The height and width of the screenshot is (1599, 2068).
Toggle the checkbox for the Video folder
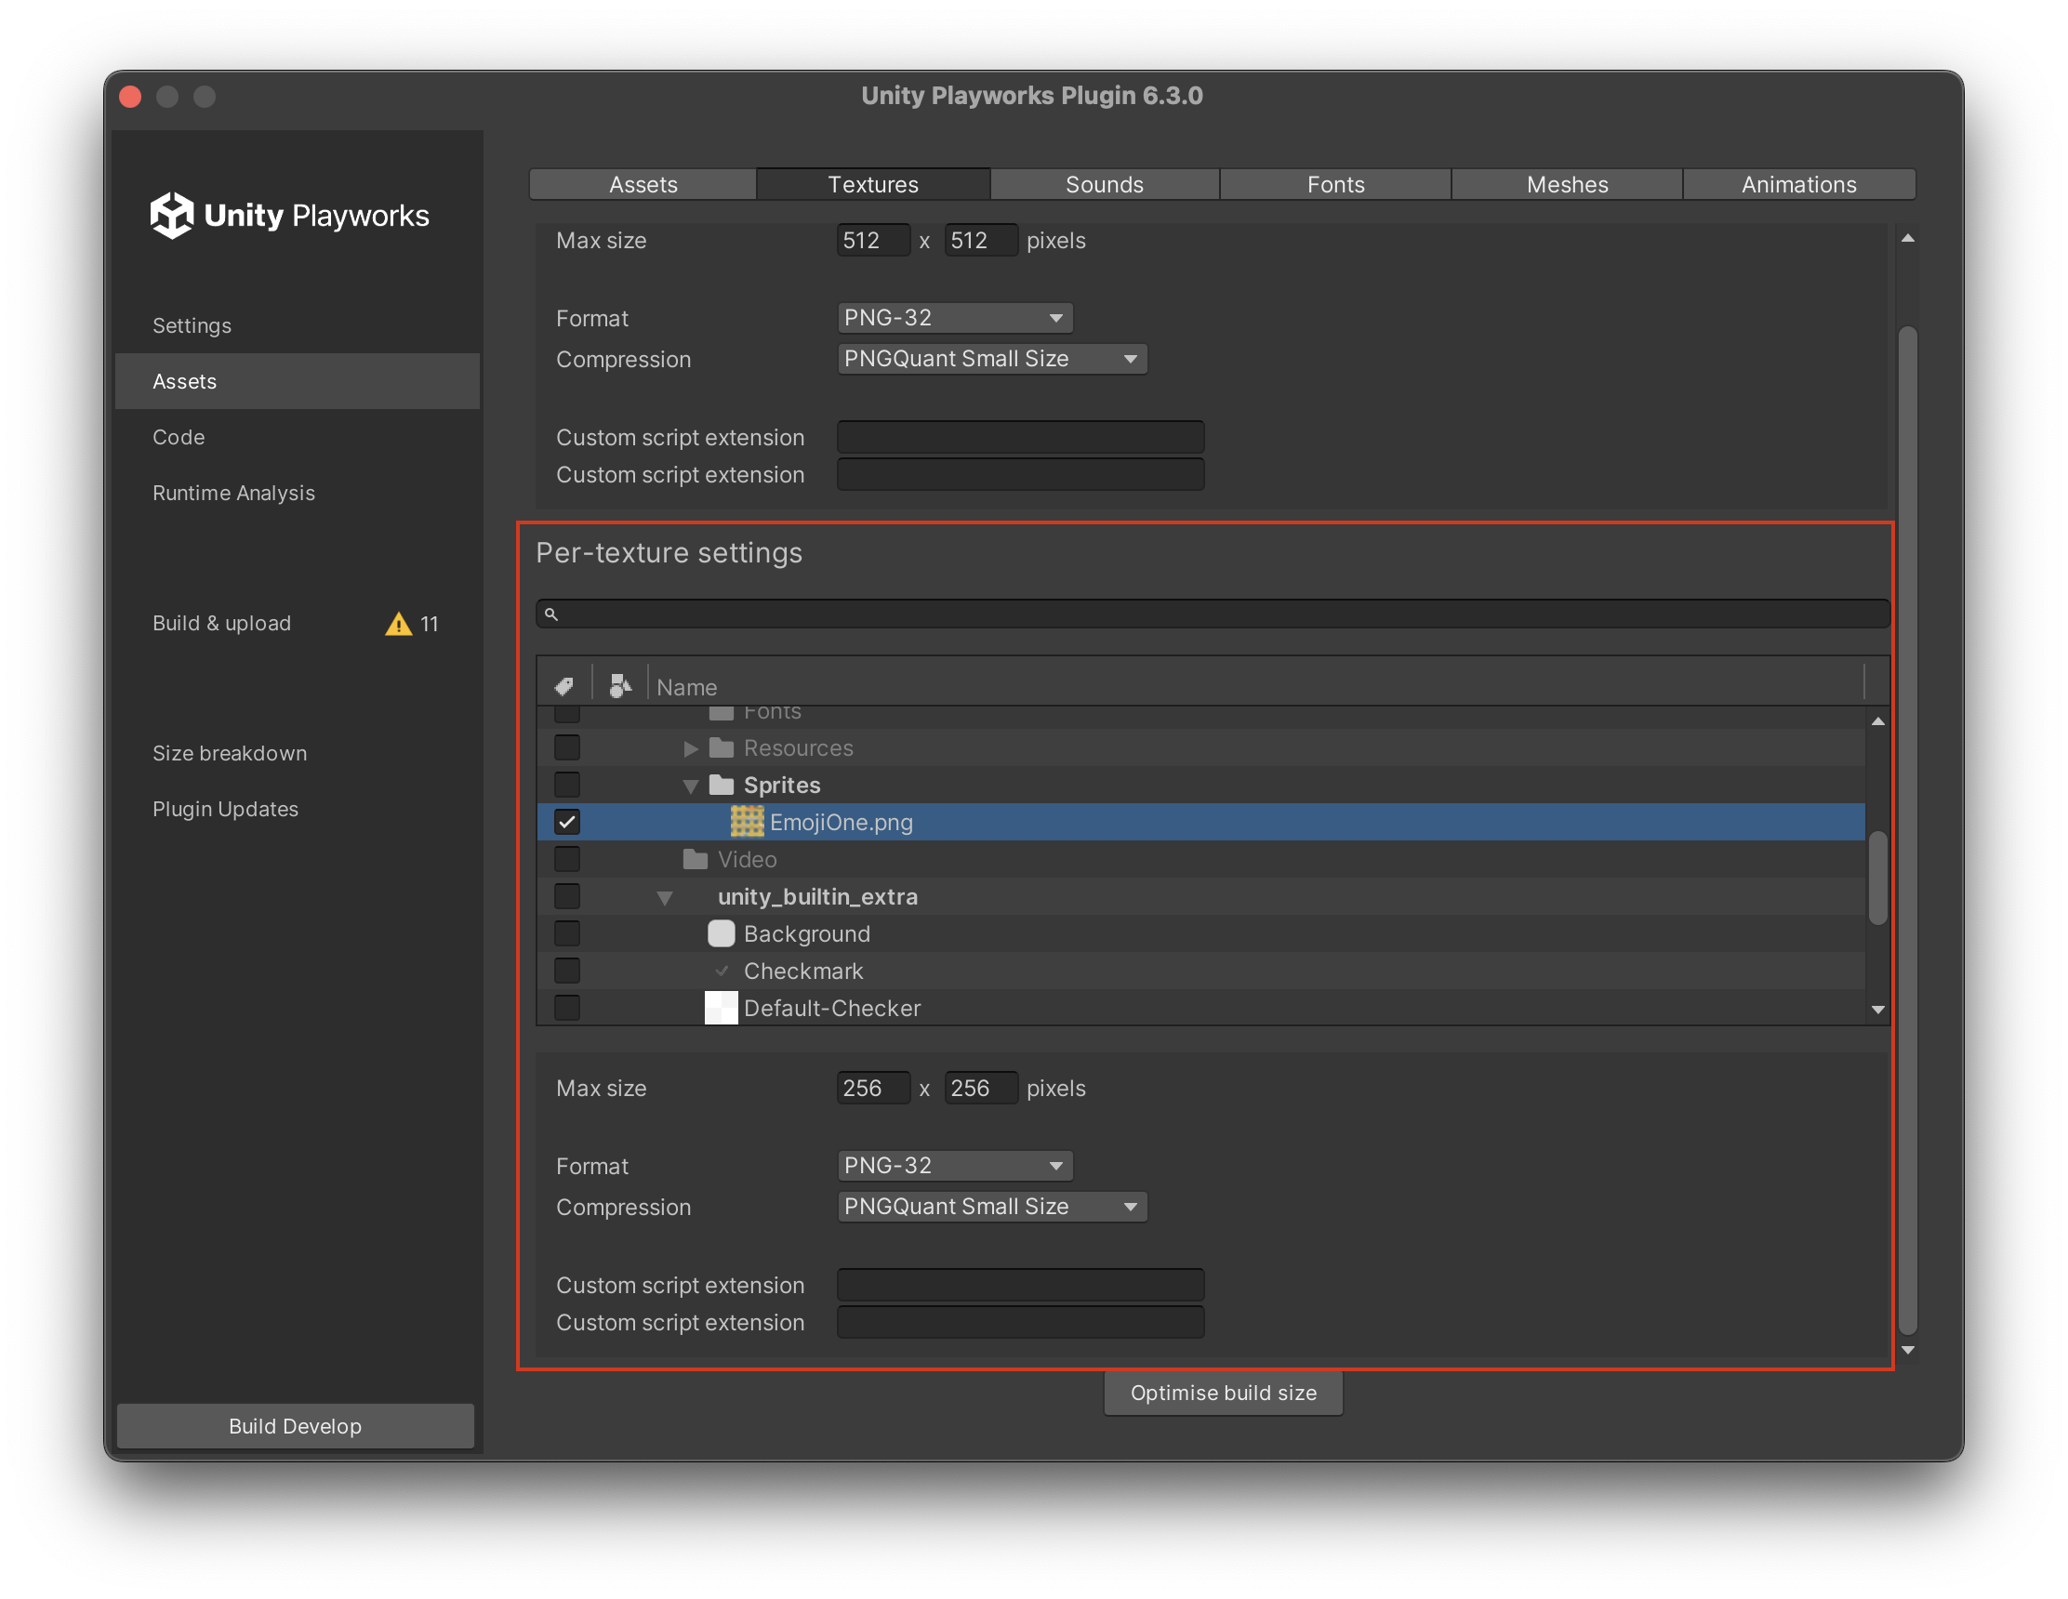coord(567,860)
